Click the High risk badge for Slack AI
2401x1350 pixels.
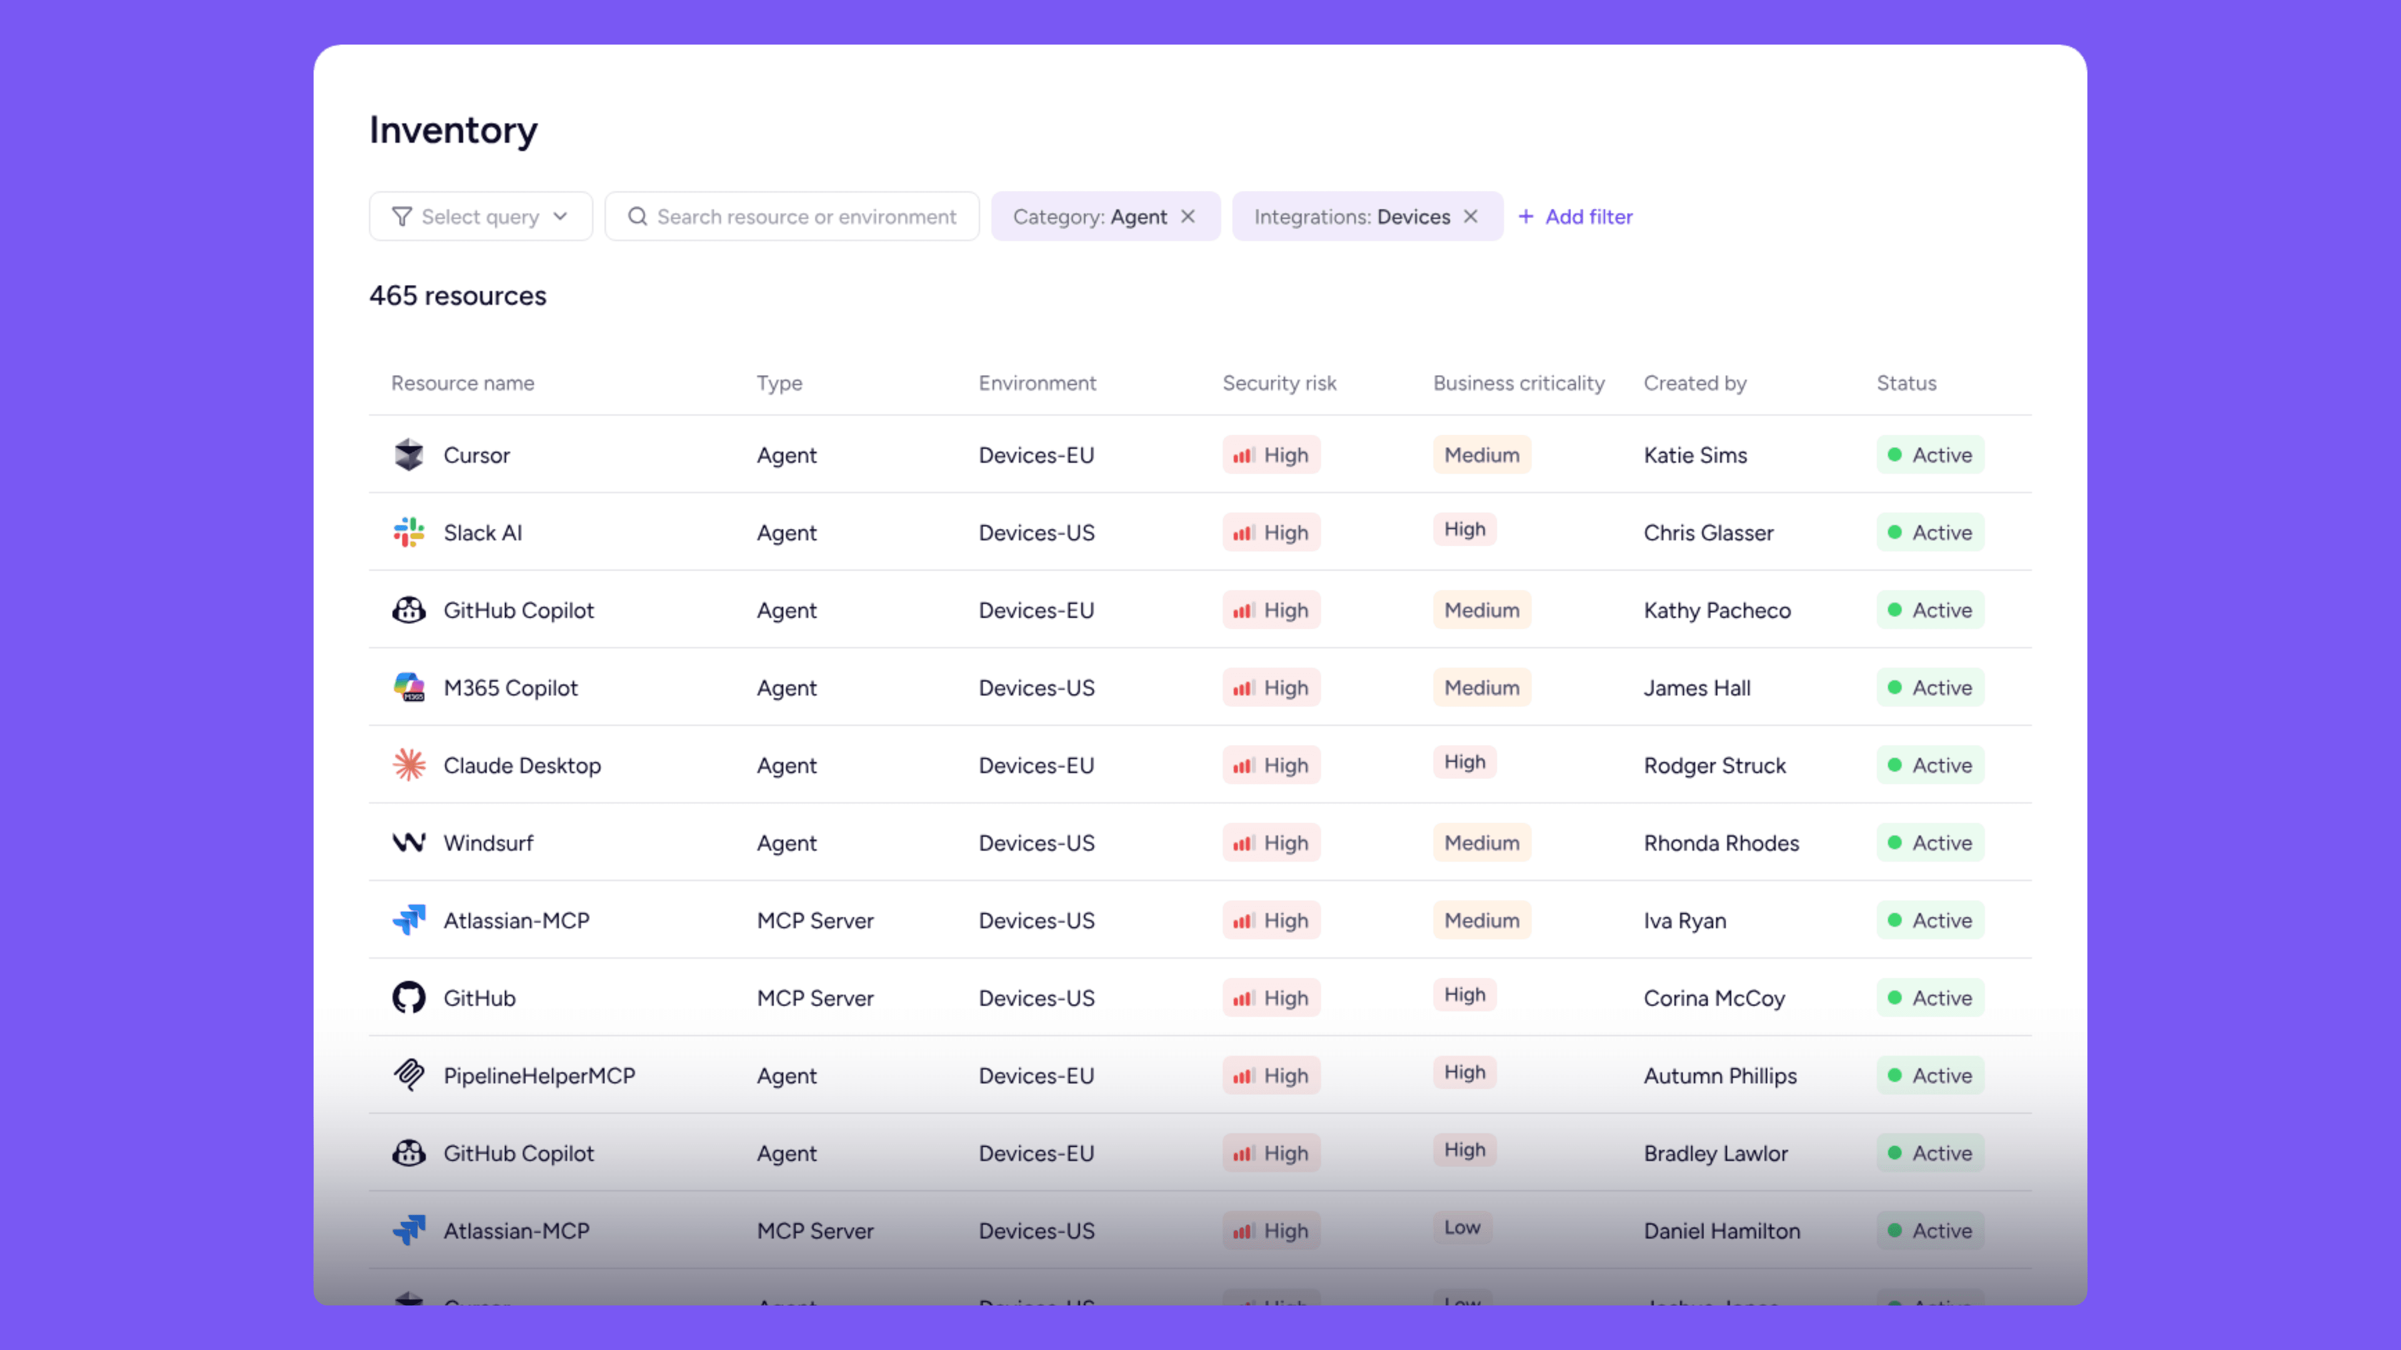click(1271, 532)
